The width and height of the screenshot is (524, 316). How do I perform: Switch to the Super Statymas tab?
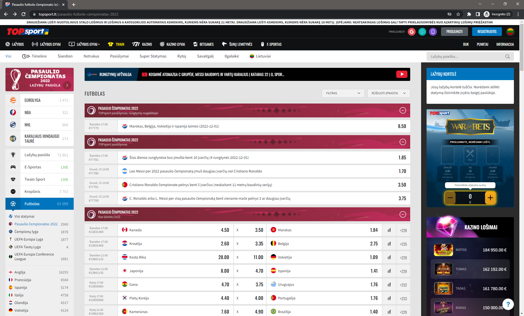[x=153, y=56]
